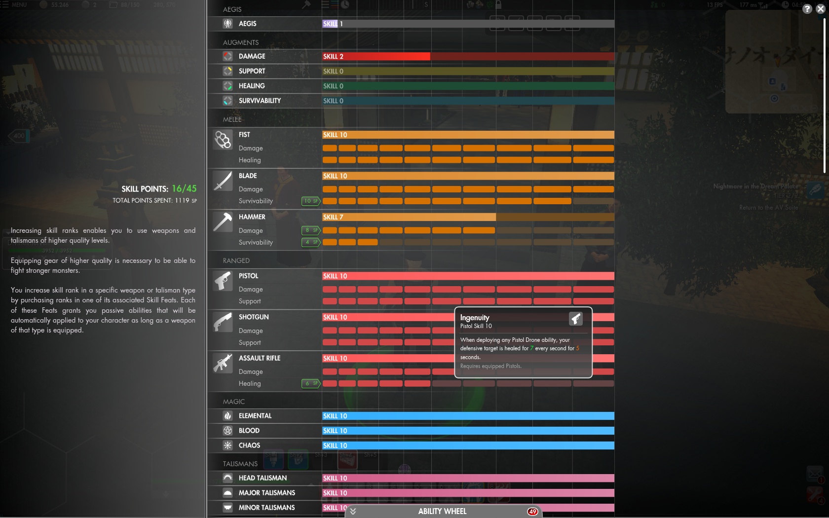This screenshot has height=518, width=829.
Task: Click the Hammer weapon icon
Action: 223,222
